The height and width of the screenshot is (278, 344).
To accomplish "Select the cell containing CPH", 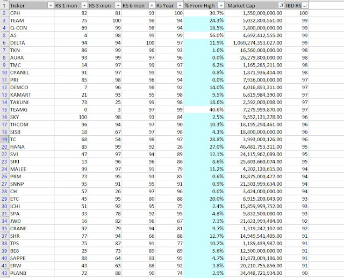I will [x=32, y=13].
